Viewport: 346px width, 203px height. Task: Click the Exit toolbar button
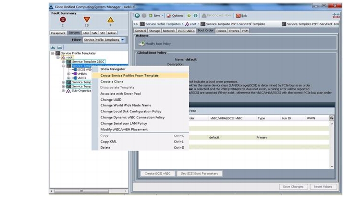[241, 16]
